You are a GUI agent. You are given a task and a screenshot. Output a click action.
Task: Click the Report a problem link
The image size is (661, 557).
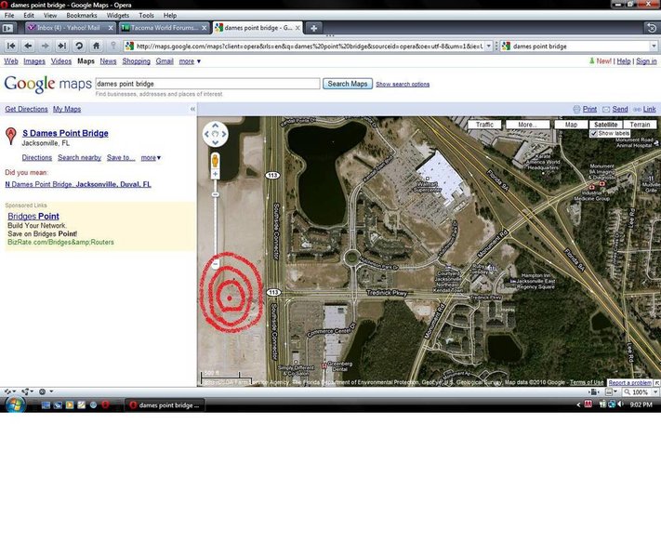tap(629, 382)
